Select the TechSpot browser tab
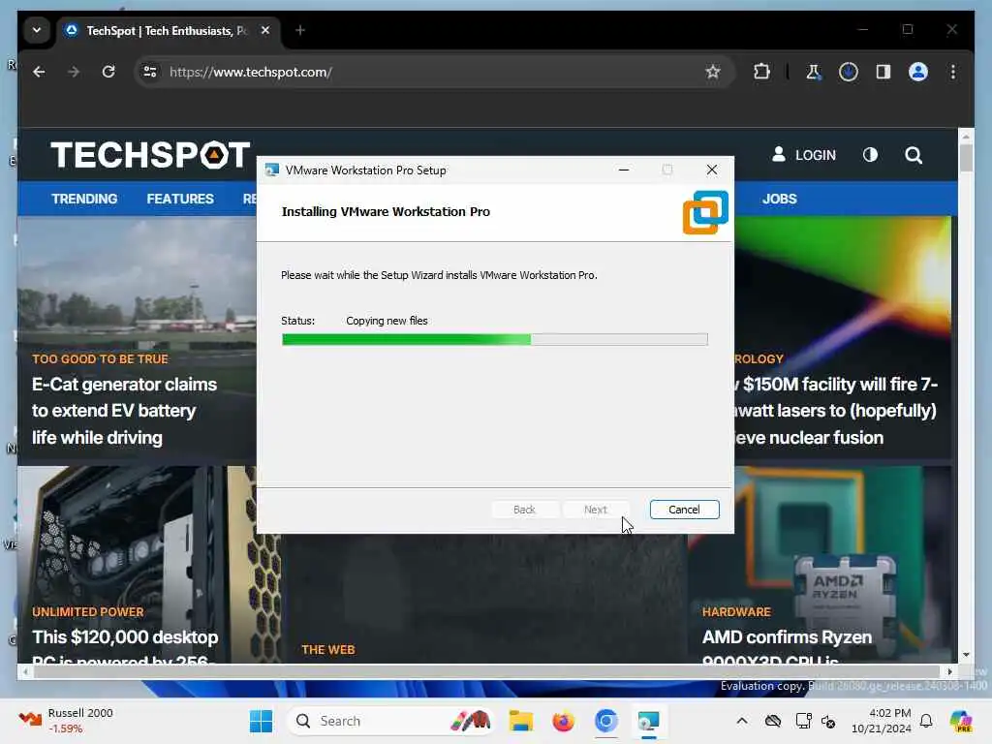 point(167,30)
